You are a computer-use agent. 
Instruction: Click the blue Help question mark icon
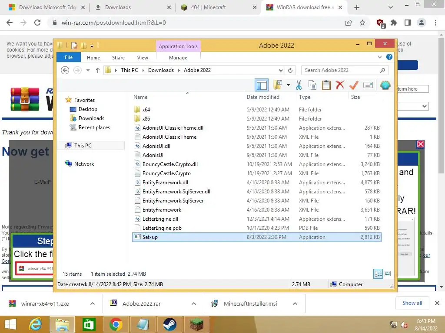coord(389,57)
